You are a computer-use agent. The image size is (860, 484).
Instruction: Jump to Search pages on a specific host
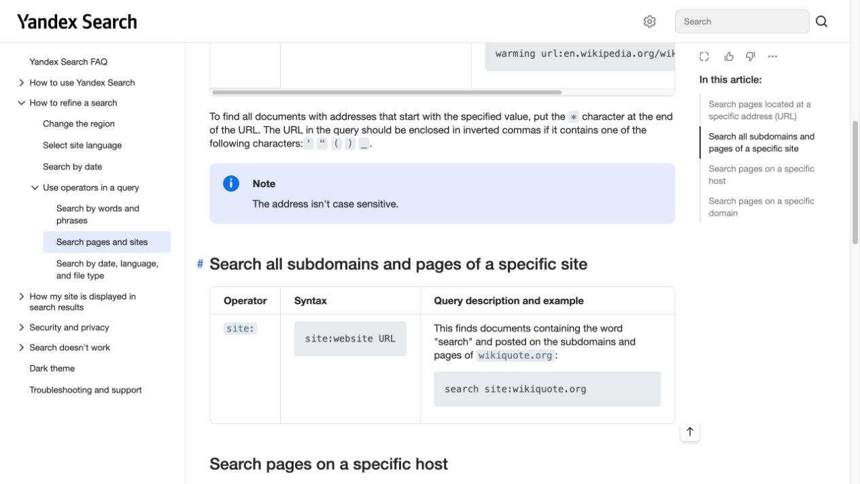tap(761, 175)
